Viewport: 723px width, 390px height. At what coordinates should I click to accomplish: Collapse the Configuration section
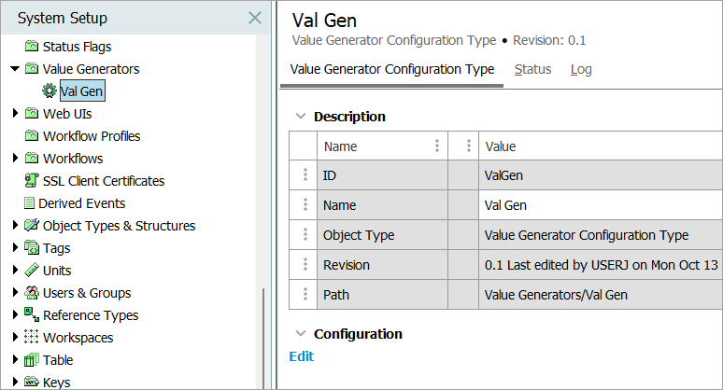300,334
